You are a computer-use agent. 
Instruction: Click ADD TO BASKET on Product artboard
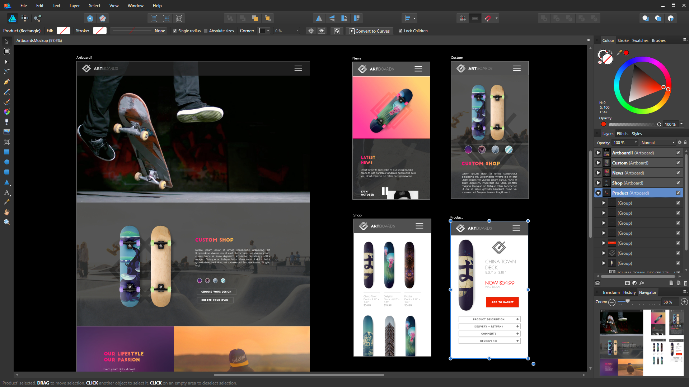point(502,302)
